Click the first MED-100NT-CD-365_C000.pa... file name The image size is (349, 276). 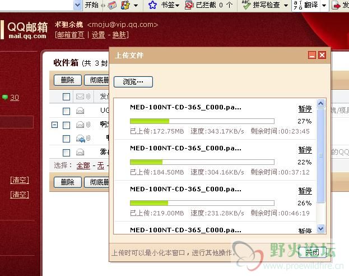tap(185, 107)
